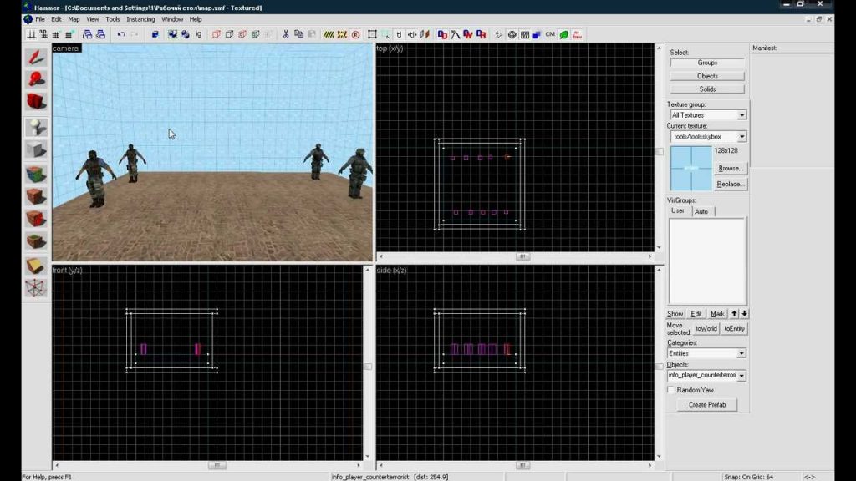The height and width of the screenshot is (481, 856).
Task: Select the Camera tool
Action: pos(36,102)
